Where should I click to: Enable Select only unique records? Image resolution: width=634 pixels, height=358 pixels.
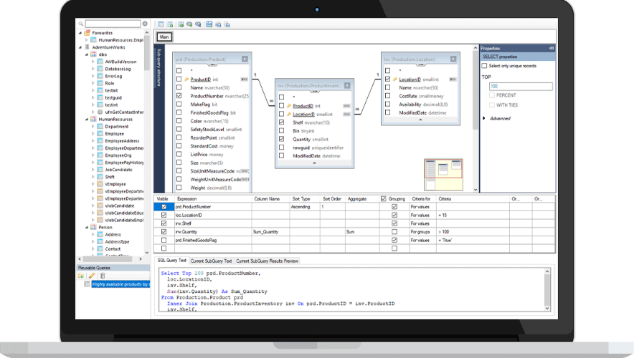(x=484, y=66)
